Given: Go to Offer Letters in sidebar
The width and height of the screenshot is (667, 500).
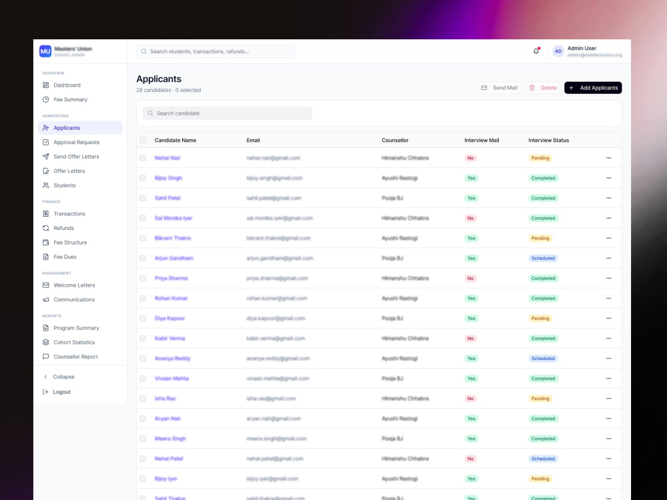Looking at the screenshot, I should tap(80, 171).
